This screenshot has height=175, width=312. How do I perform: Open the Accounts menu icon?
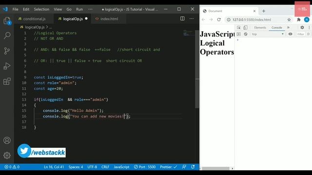(x=7, y=140)
